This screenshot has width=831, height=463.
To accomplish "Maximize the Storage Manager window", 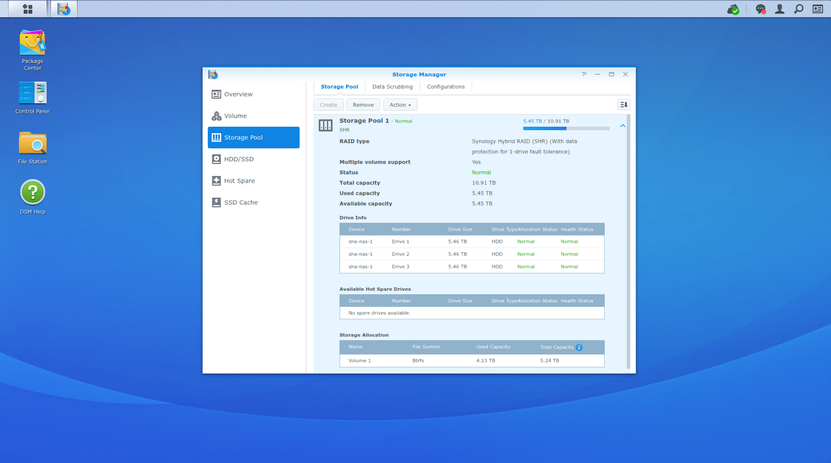I will pos(611,74).
